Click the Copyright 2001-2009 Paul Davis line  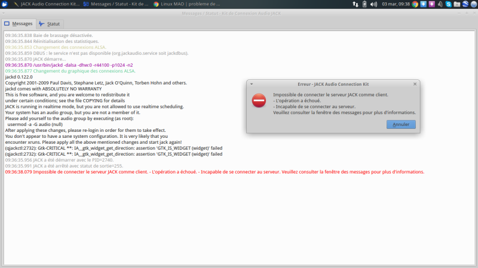pyautogui.click(x=96, y=83)
